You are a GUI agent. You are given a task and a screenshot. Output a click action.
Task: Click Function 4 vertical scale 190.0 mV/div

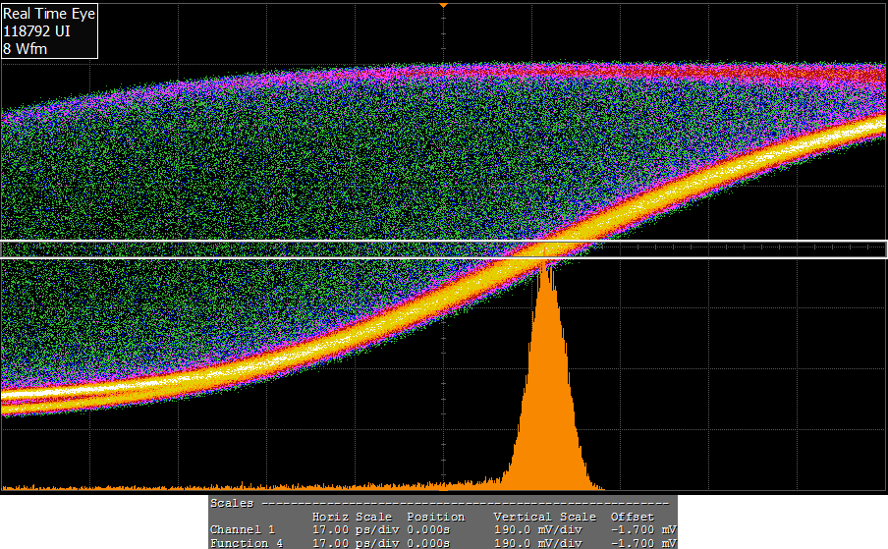538,543
